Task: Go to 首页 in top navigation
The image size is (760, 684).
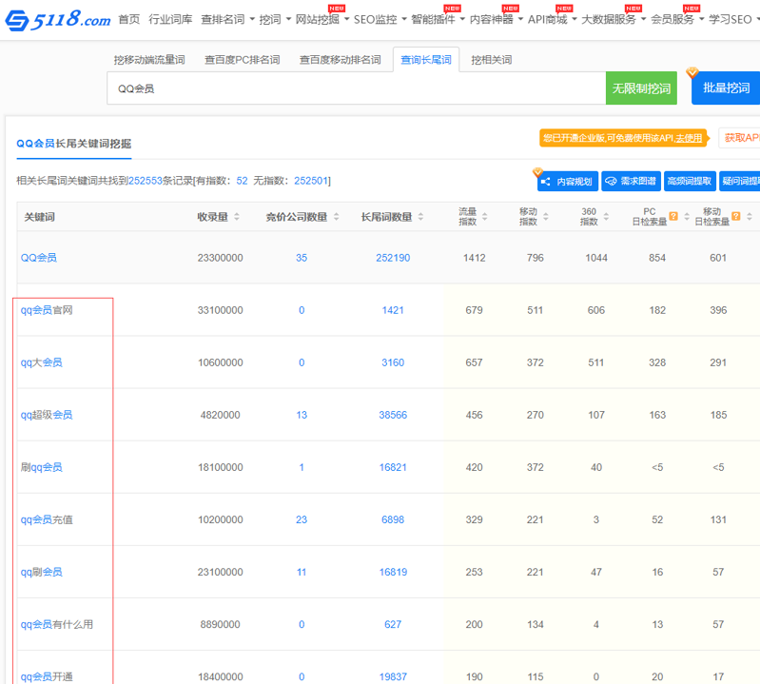Action: 129,19
